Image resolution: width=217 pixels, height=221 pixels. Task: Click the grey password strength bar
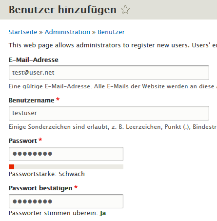click(x=66, y=167)
